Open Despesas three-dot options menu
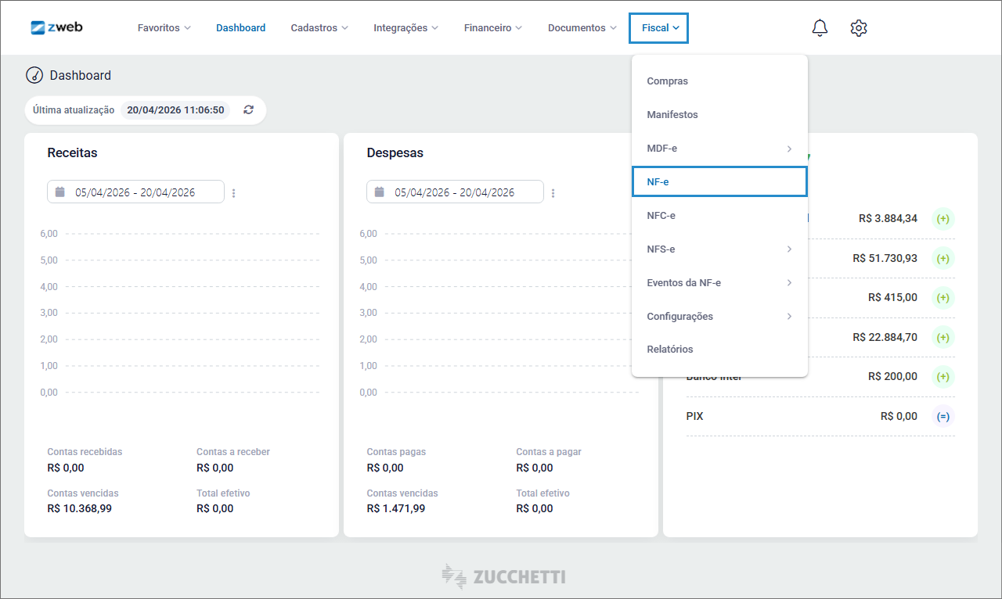The height and width of the screenshot is (599, 1002). pyautogui.click(x=553, y=192)
